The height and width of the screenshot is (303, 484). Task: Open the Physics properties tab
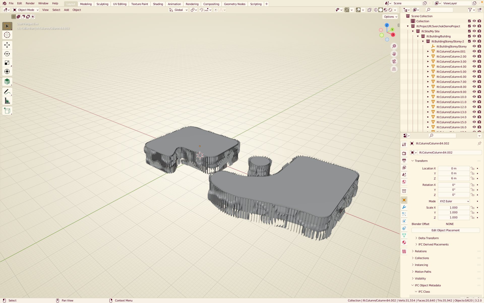[x=404, y=221]
